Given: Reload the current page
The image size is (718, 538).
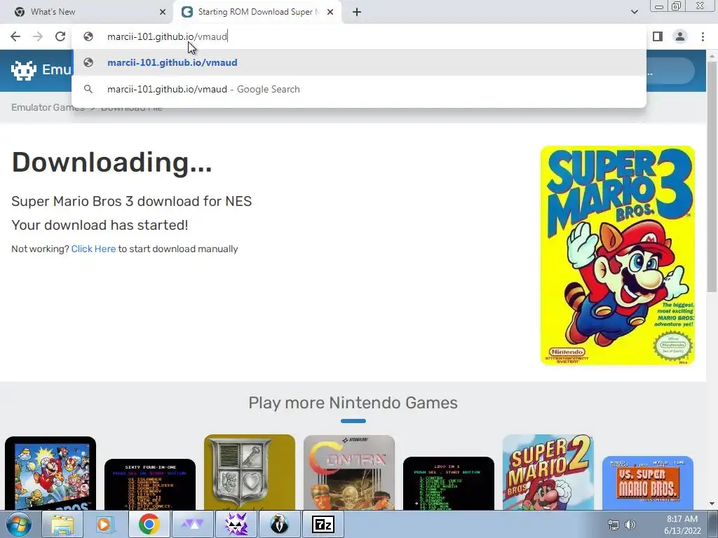Looking at the screenshot, I should pyautogui.click(x=60, y=36).
